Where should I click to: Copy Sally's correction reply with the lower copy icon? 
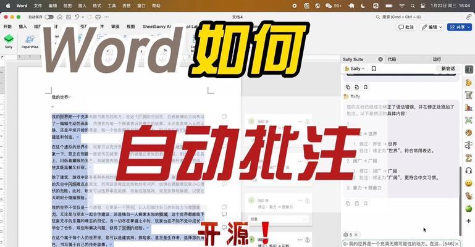[348, 203]
